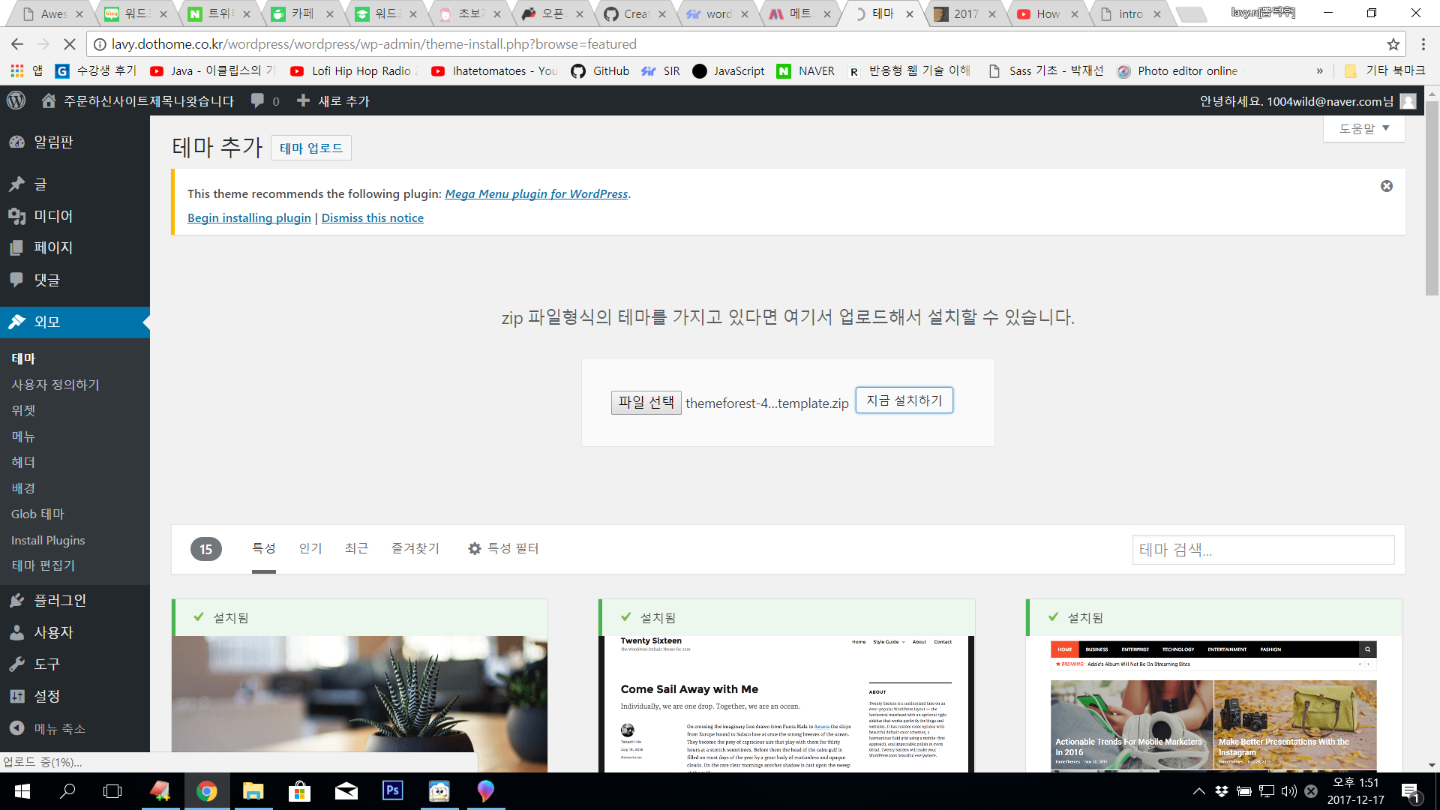Click the 지금 설치하기 install now button

(904, 400)
